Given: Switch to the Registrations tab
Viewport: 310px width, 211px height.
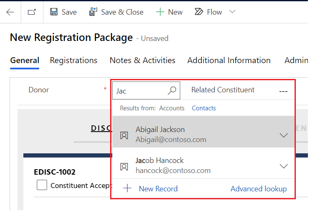Looking at the screenshot, I should 73,61.
